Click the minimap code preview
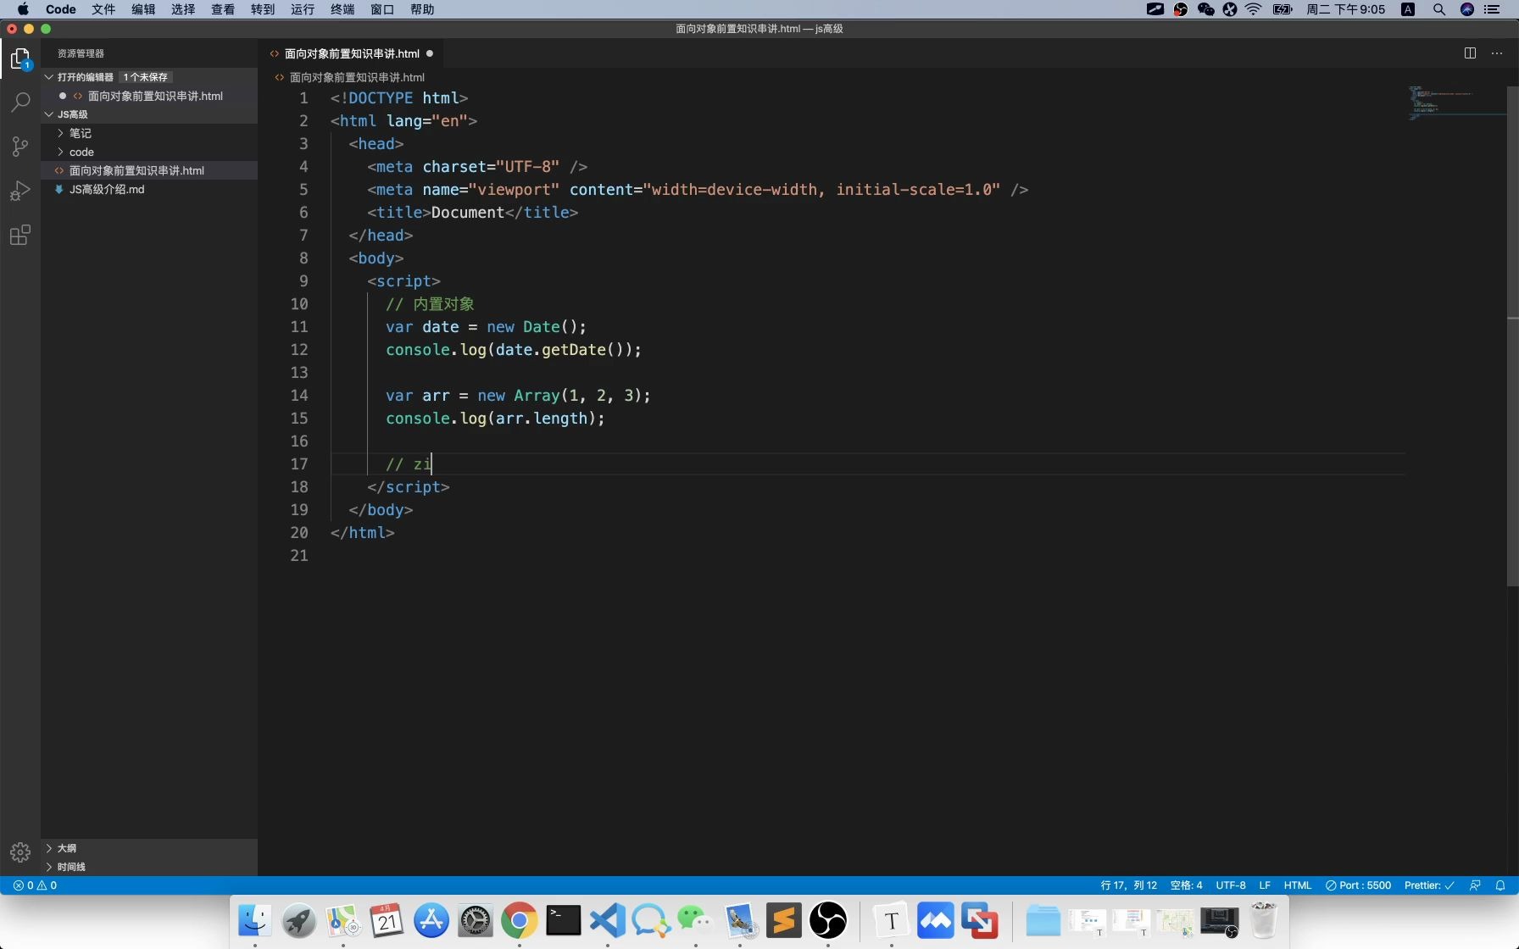Viewport: 1519px width, 949px height. pyautogui.click(x=1455, y=102)
